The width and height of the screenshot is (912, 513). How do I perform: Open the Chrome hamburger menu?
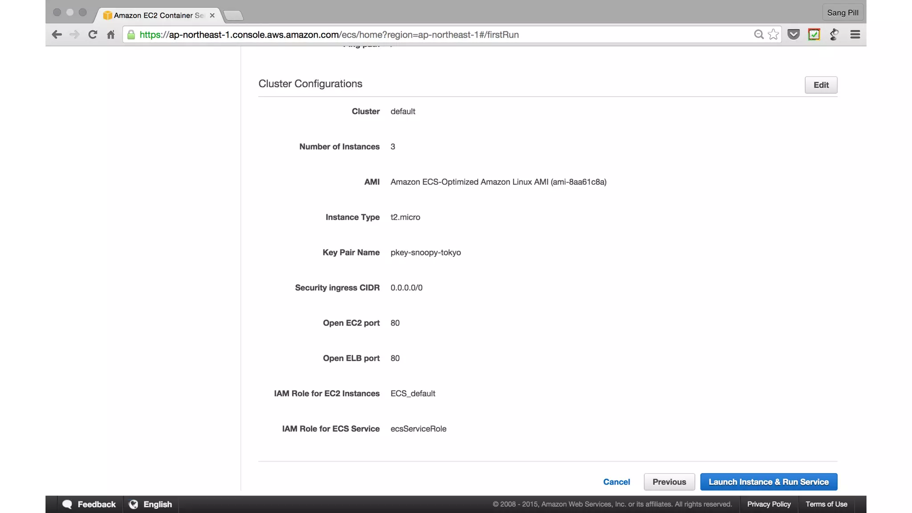click(855, 35)
